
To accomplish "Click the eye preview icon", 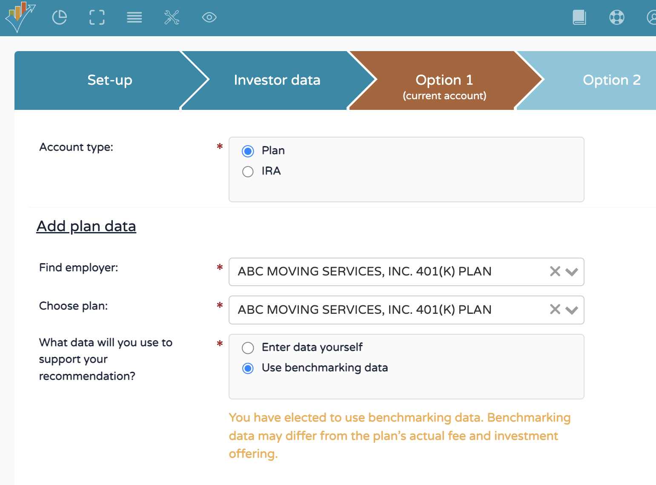I will click(x=209, y=17).
